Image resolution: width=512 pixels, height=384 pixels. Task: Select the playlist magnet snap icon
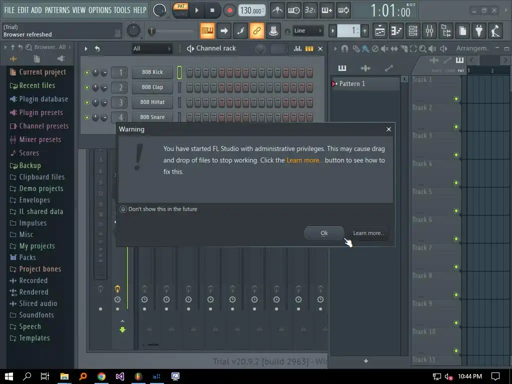pos(344,48)
